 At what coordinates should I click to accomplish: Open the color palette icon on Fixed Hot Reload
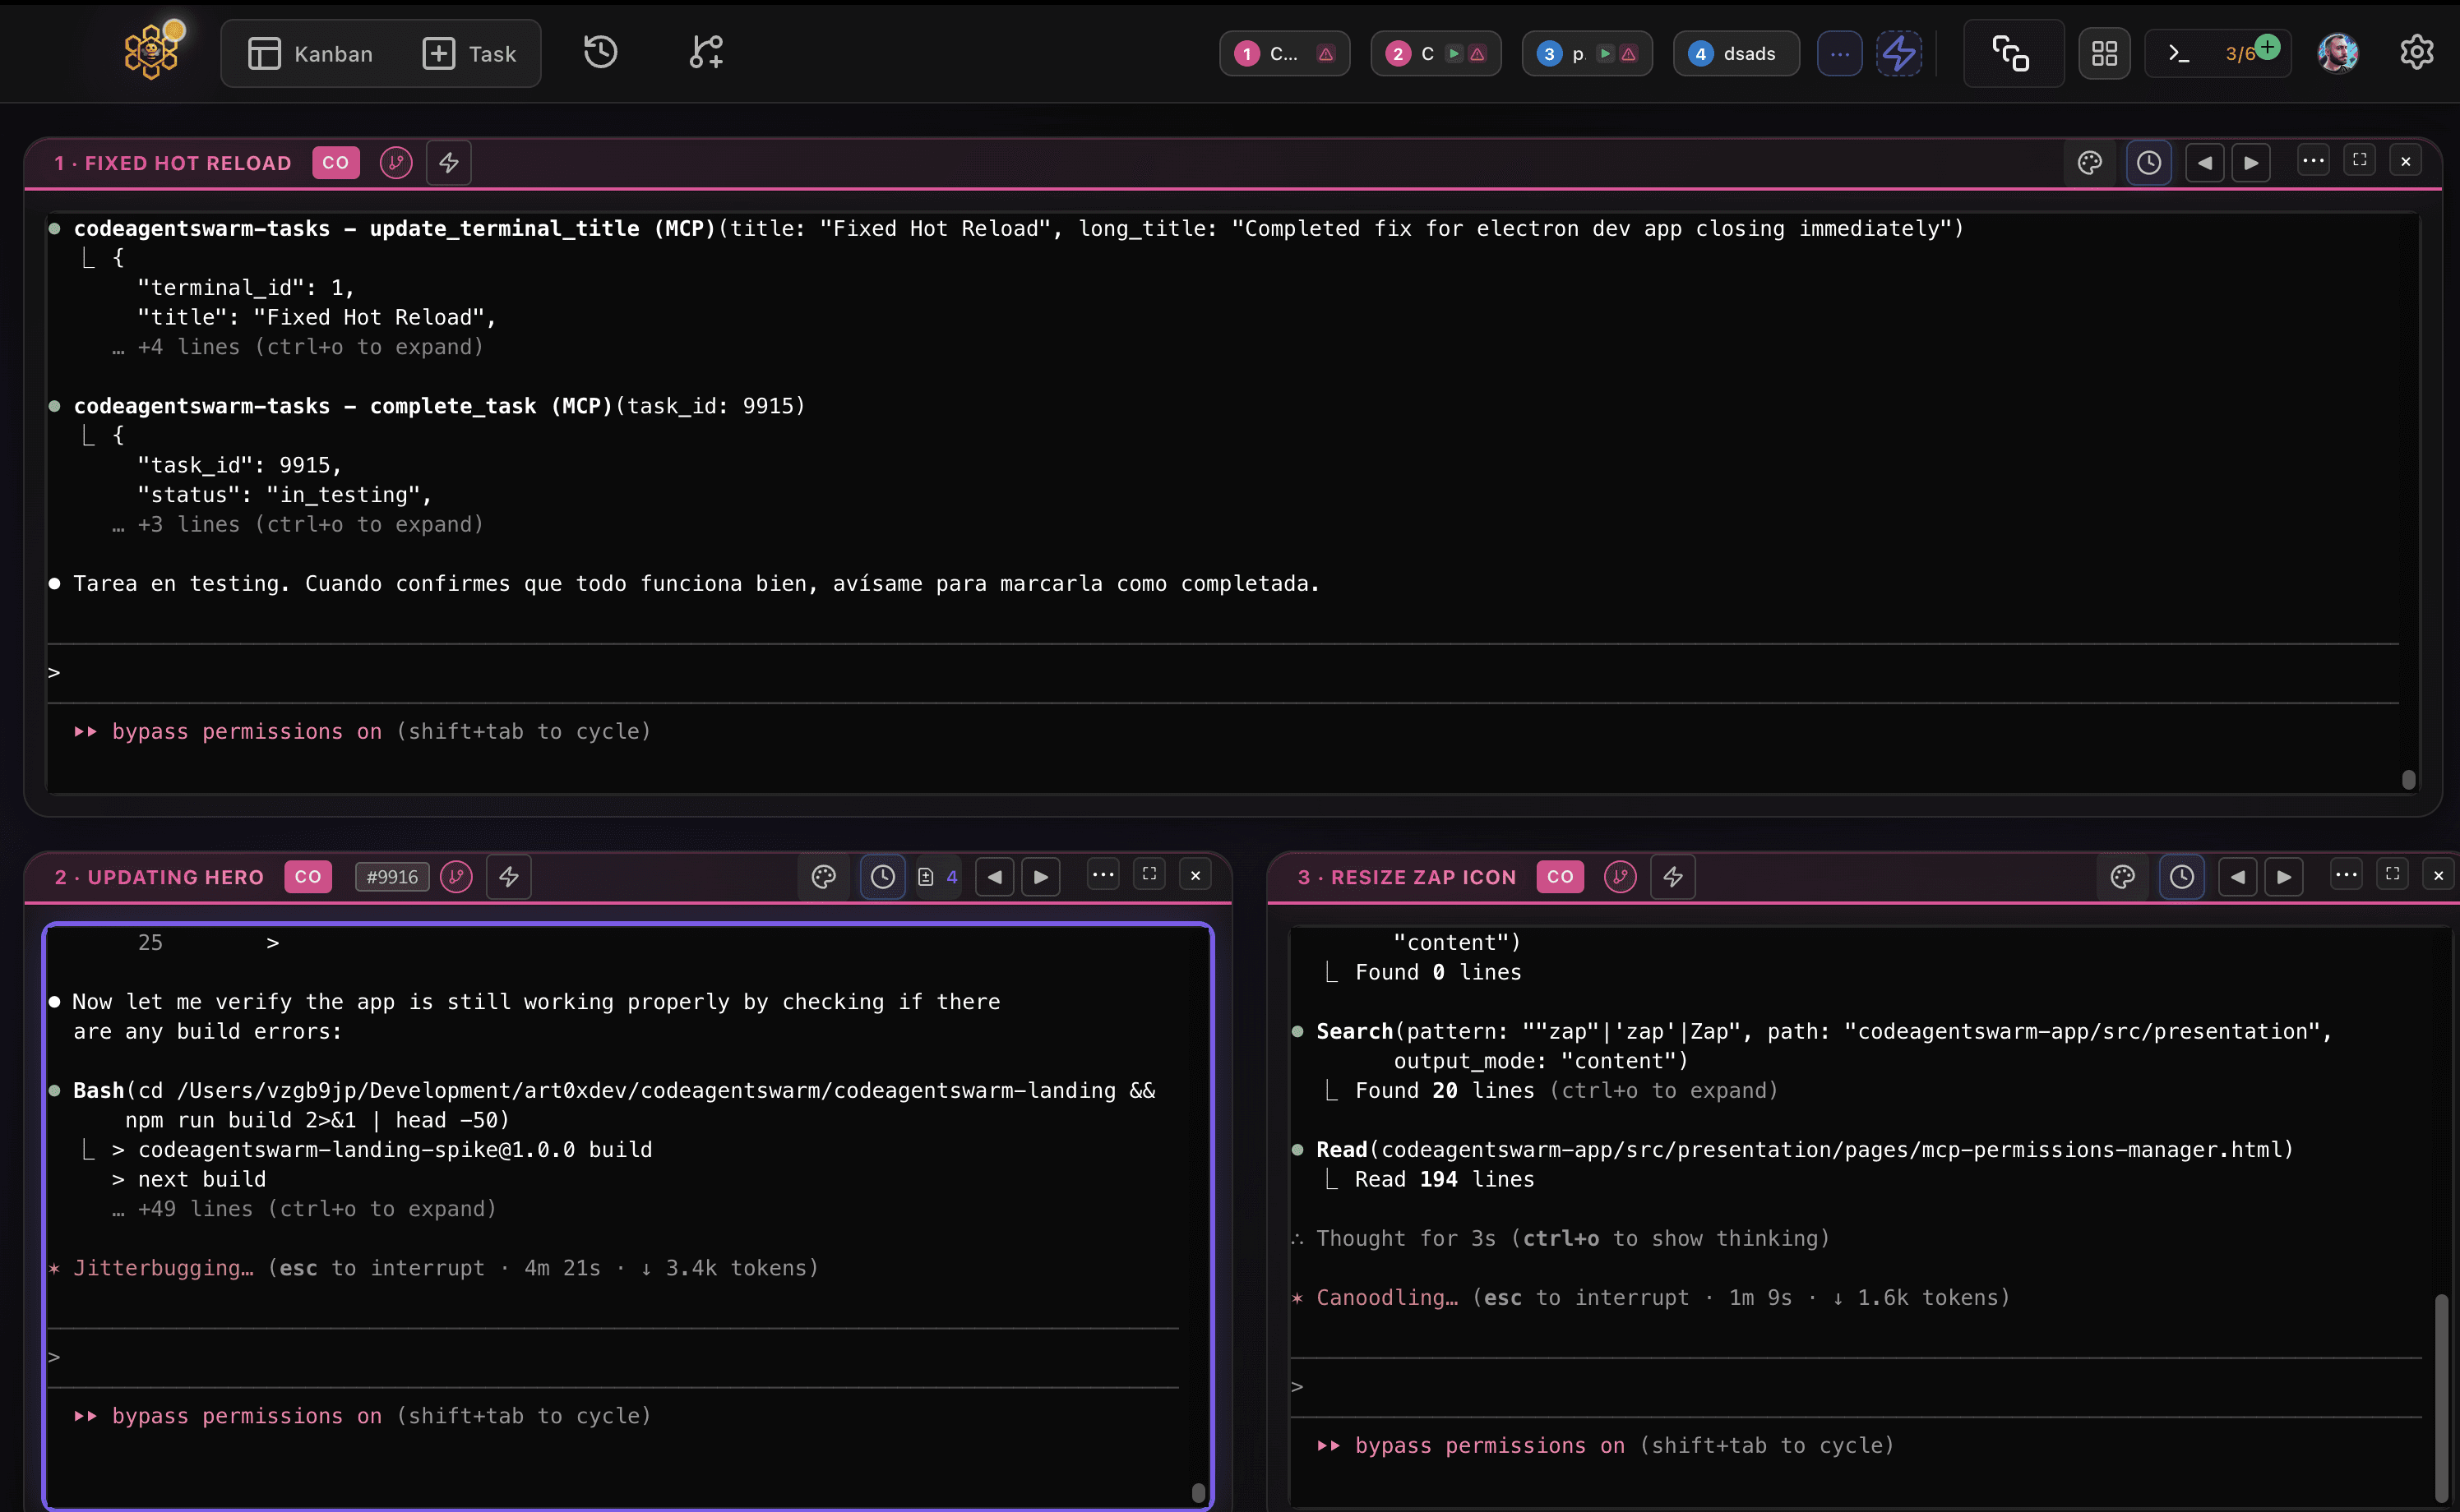2091,162
